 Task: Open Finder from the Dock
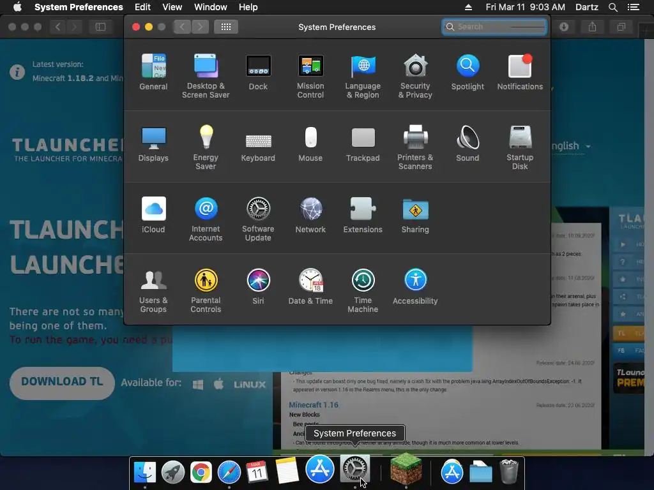tap(145, 471)
